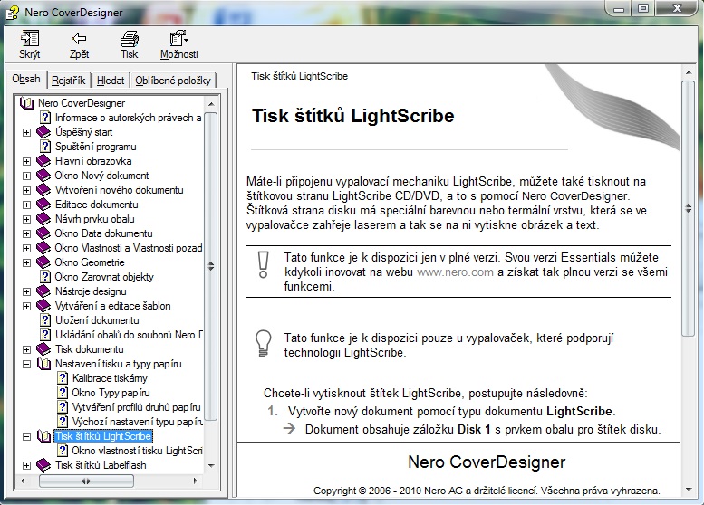Select the Ukládání obalů do souborů Nero topic
704x505 pixels.
[x=129, y=335]
